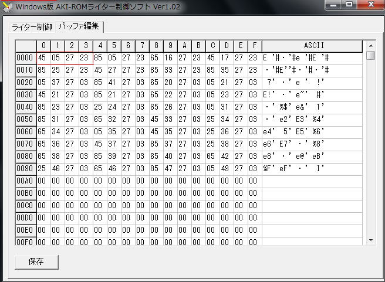The height and width of the screenshot is (282, 385).
Task: Click the ASCII column header
Action: coord(312,46)
